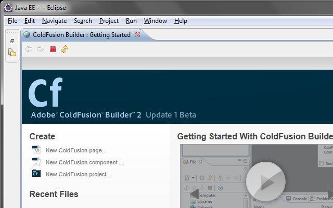The width and height of the screenshot is (333, 208).
Task: Play the Getting Started video
Action: (266, 181)
